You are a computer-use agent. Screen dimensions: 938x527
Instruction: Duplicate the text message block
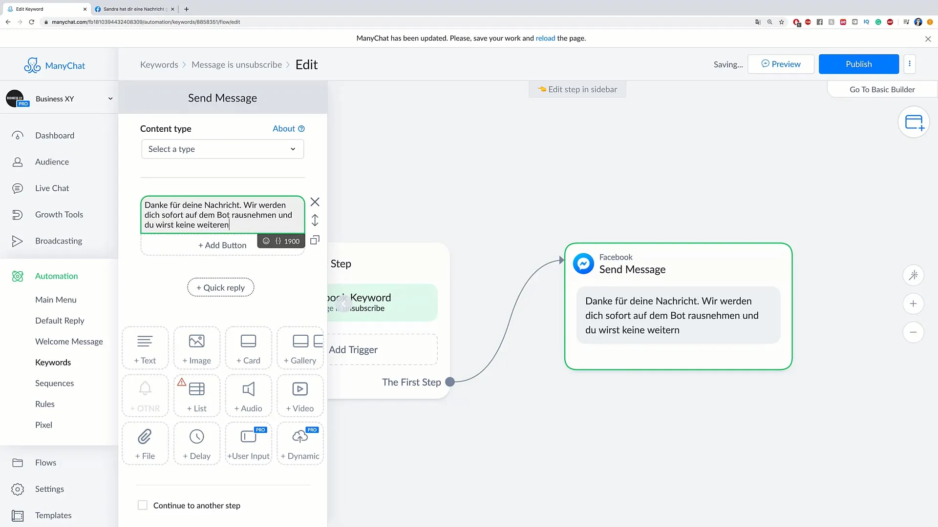pos(315,240)
